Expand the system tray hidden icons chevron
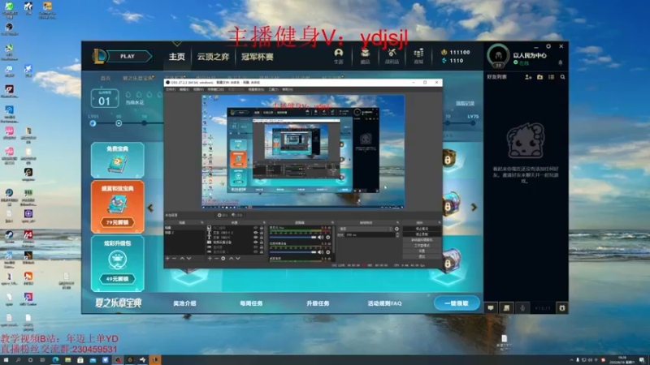 [572, 360]
